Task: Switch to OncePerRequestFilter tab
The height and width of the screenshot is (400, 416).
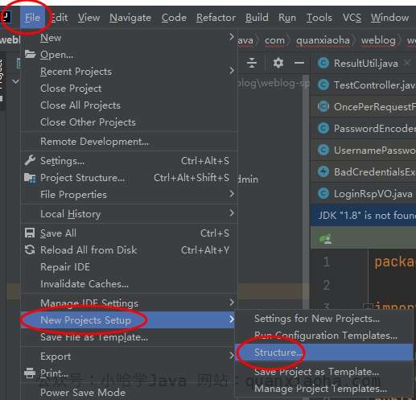Action: (x=365, y=107)
